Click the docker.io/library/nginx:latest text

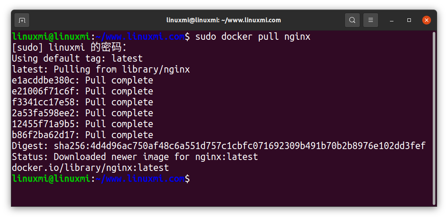click(90, 168)
